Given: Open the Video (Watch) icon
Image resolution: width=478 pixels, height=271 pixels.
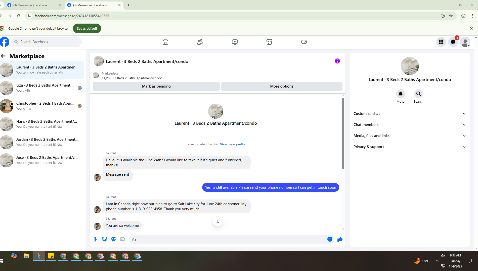Looking at the screenshot, I should click(x=235, y=42).
